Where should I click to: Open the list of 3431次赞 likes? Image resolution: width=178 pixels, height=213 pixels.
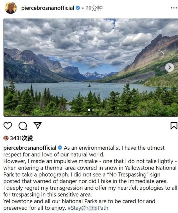tap(22, 138)
